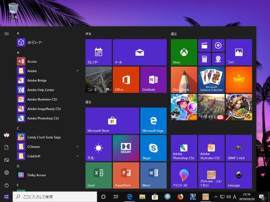Select Adobe Photoshop CS2 in app list
The width and height of the screenshot is (270, 202).
point(43,118)
